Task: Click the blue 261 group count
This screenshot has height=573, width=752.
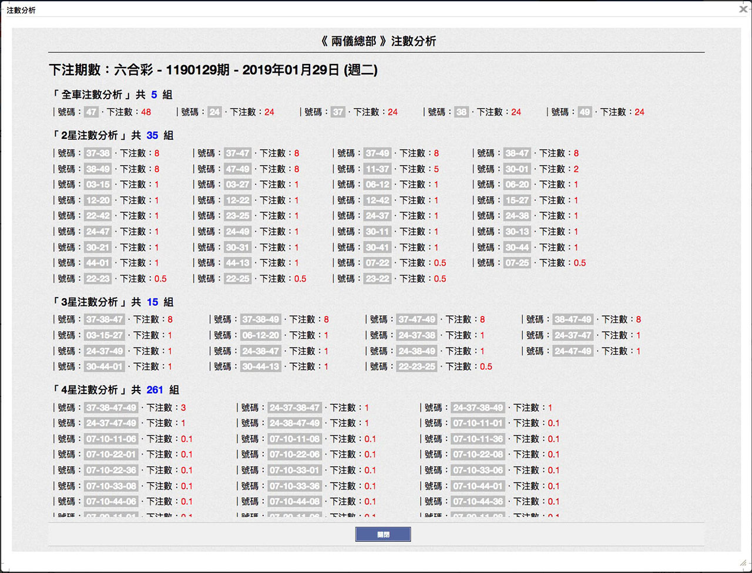Action: pyautogui.click(x=155, y=390)
